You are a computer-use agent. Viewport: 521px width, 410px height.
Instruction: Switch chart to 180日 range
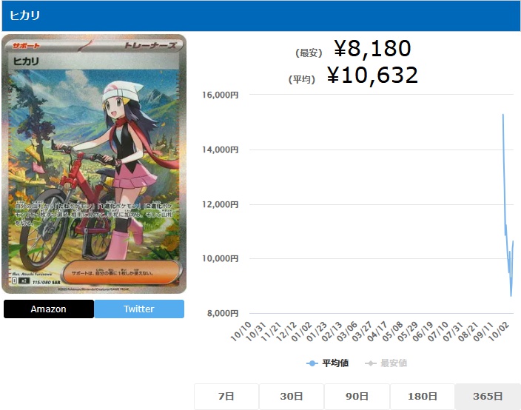coord(423,397)
